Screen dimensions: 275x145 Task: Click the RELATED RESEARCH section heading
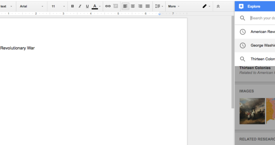click(257, 139)
